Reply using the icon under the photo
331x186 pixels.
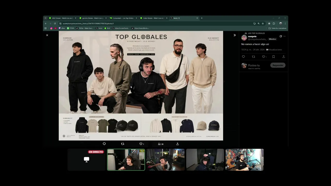(104, 144)
